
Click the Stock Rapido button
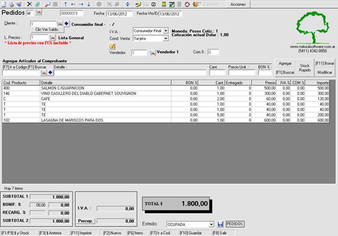(305, 68)
